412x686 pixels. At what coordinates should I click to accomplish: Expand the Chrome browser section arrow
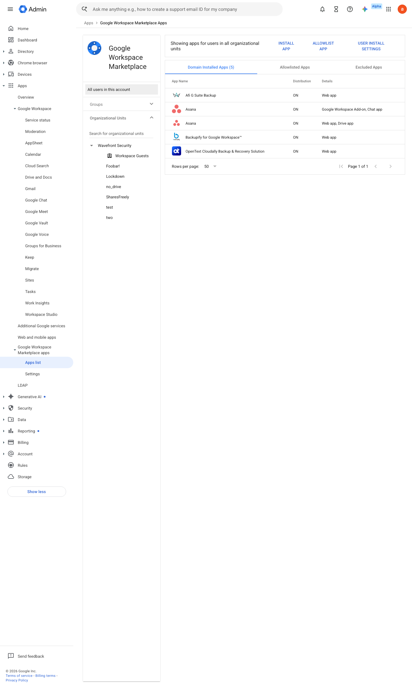pos(4,63)
